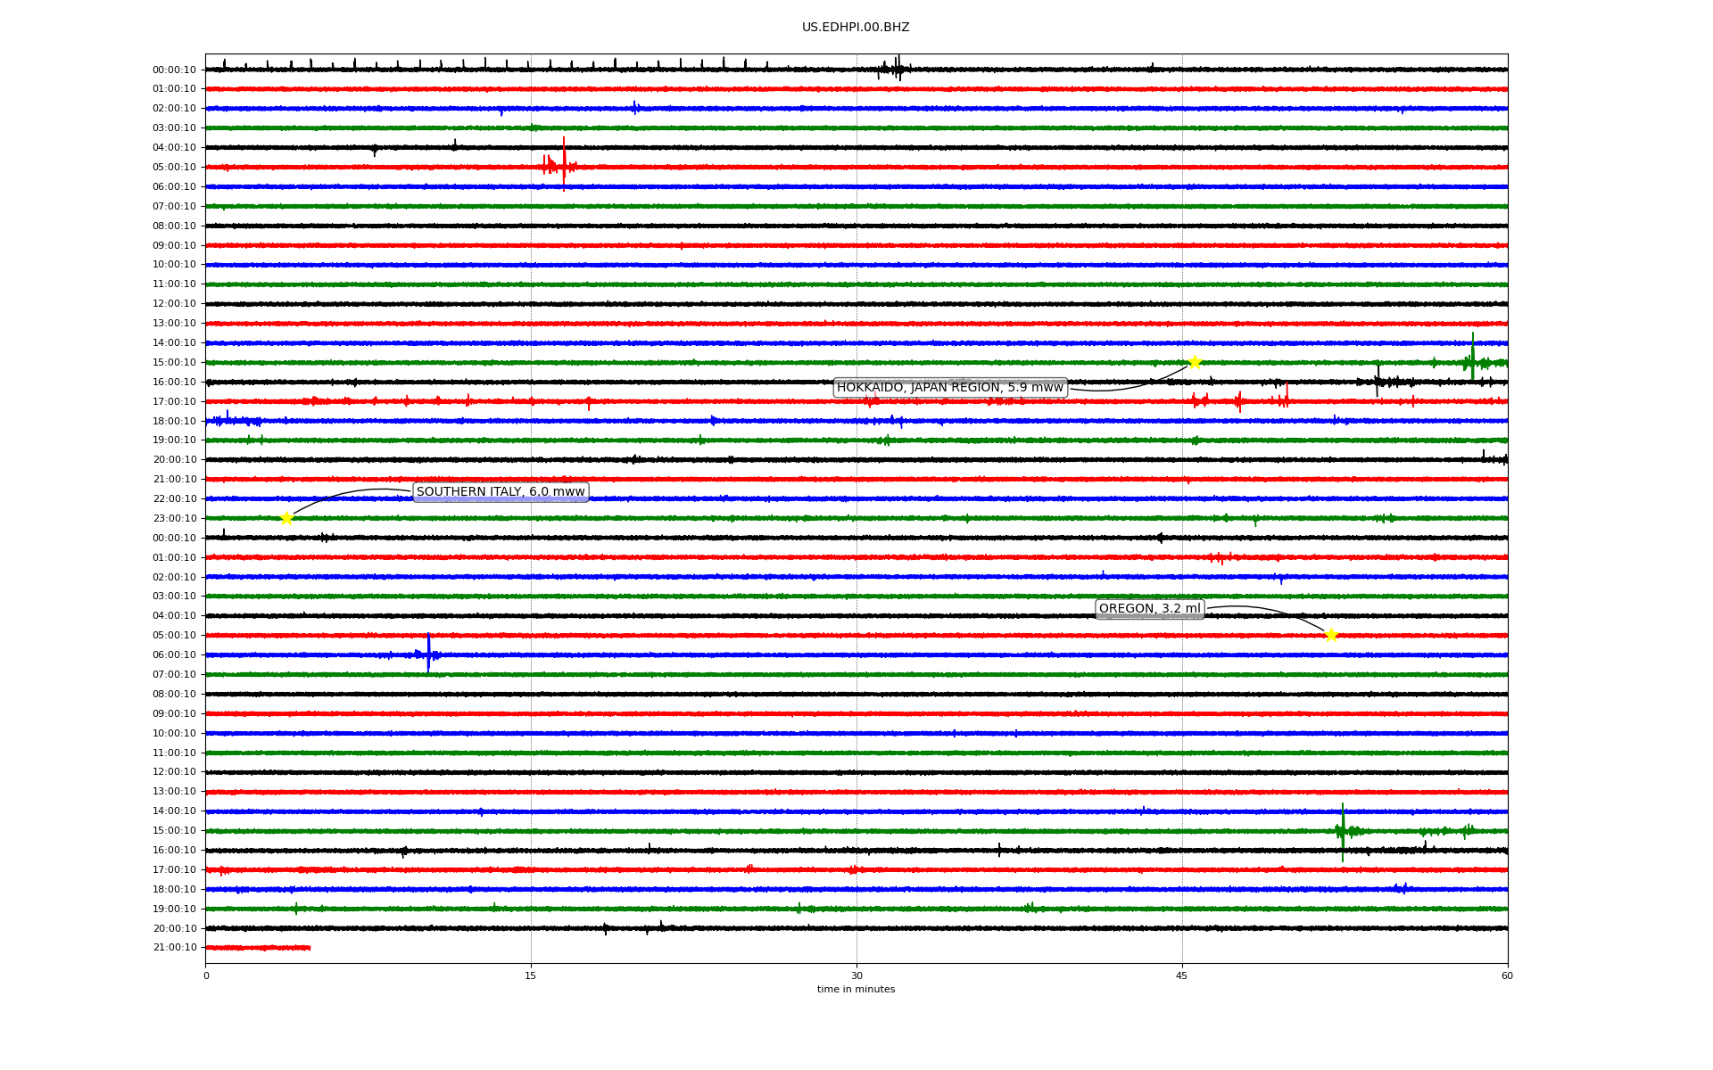
Task: Click the SOUTHERN ITALY 6.0 mww label
Action: (501, 492)
